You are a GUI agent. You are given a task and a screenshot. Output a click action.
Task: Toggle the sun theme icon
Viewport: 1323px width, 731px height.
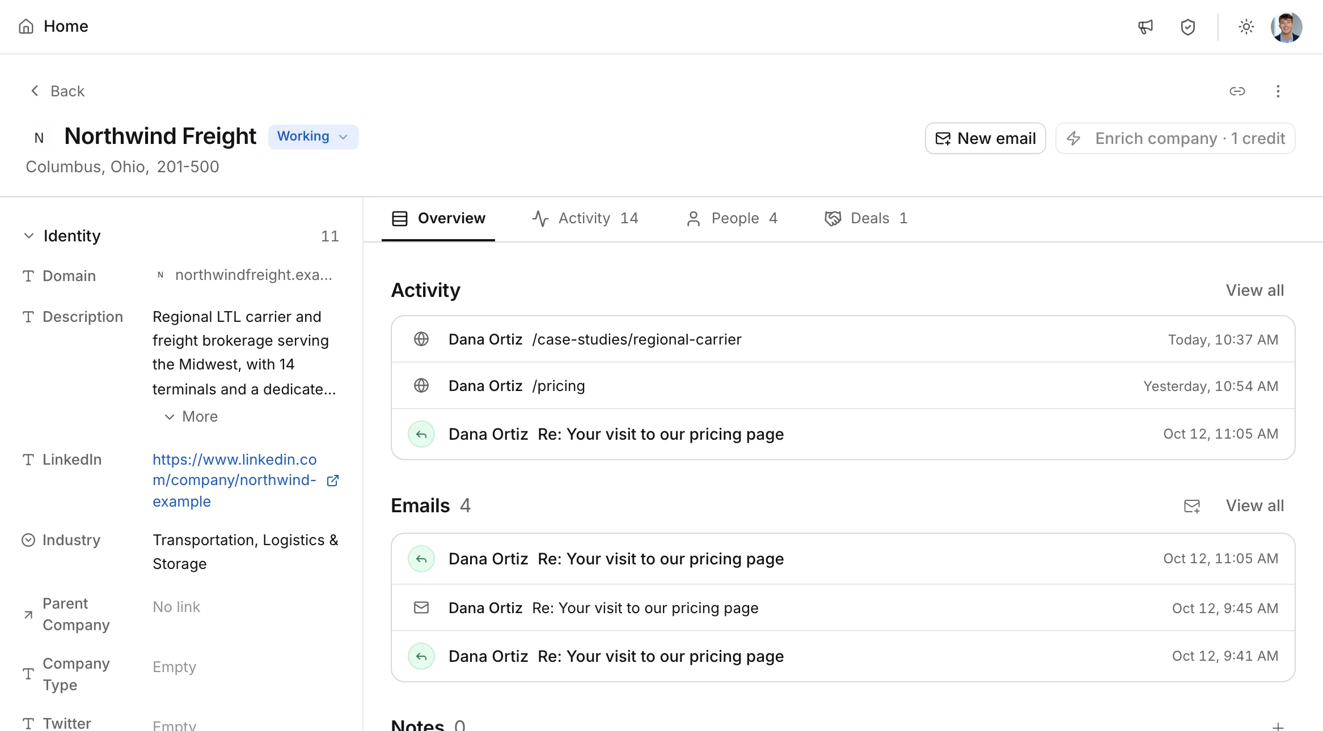[1246, 27]
